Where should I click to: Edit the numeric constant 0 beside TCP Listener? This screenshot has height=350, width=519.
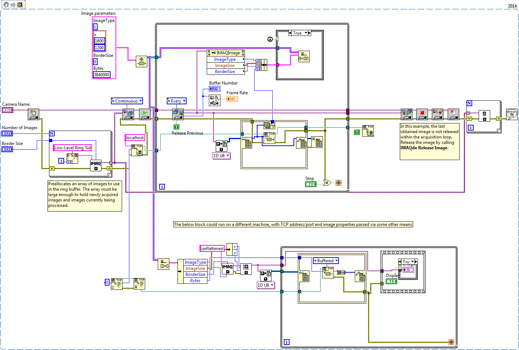pos(107,282)
